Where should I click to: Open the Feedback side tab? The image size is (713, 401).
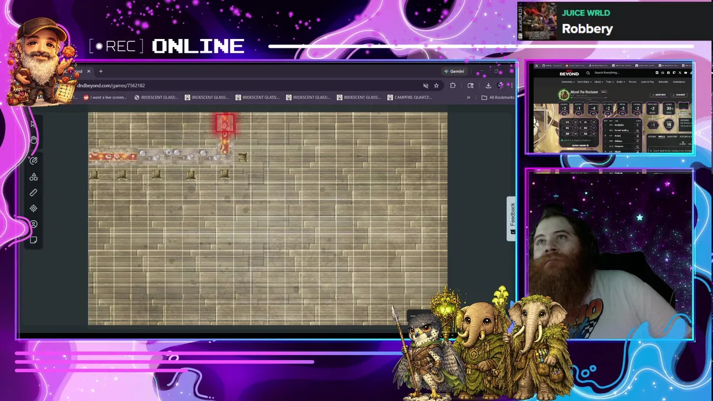[x=512, y=218]
